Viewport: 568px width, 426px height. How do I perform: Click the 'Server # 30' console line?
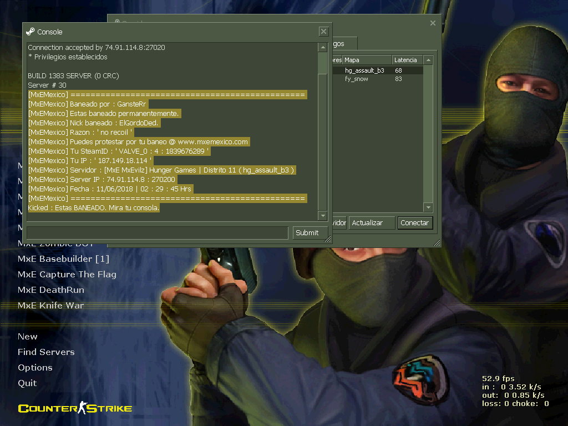[x=47, y=85]
